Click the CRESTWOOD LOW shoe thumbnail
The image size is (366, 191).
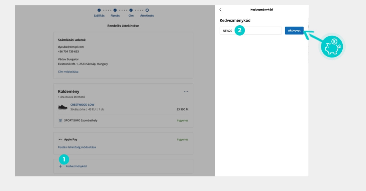tap(63, 107)
